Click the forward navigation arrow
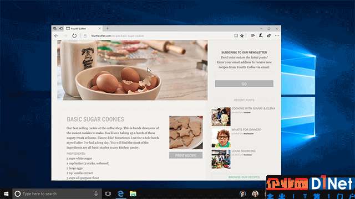Image resolution: width=355 pixels, height=199 pixels. [65, 35]
